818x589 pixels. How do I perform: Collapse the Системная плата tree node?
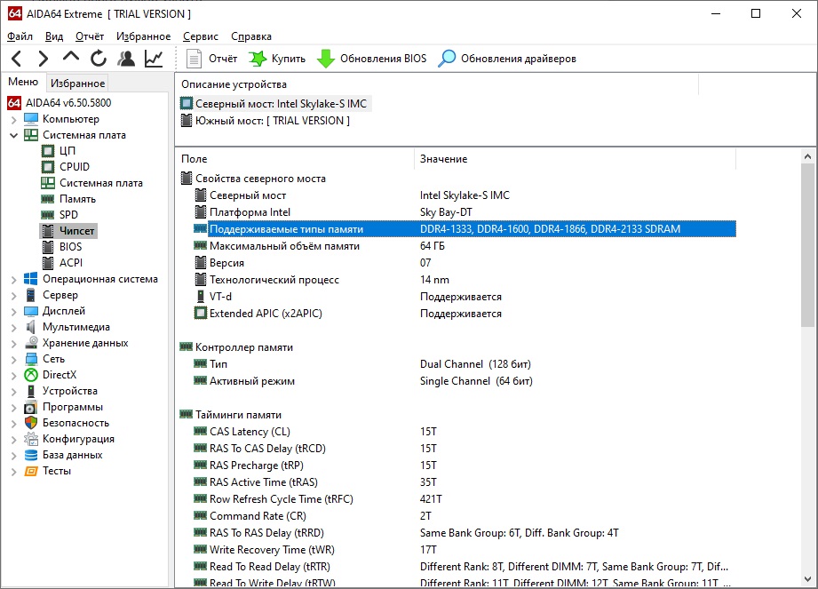14,135
